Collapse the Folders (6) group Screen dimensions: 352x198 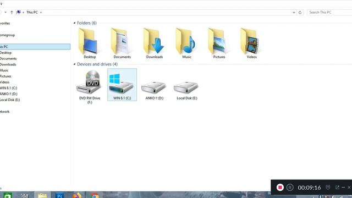(75, 23)
